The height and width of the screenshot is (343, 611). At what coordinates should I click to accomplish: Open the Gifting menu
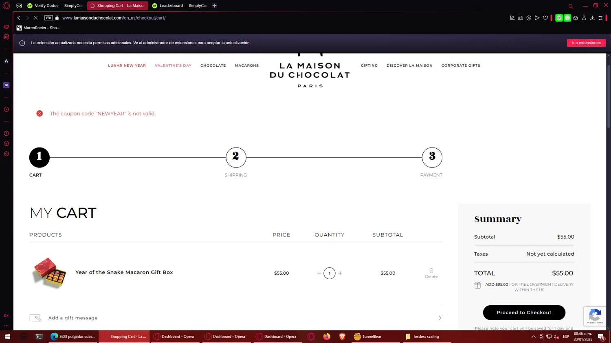click(x=369, y=65)
